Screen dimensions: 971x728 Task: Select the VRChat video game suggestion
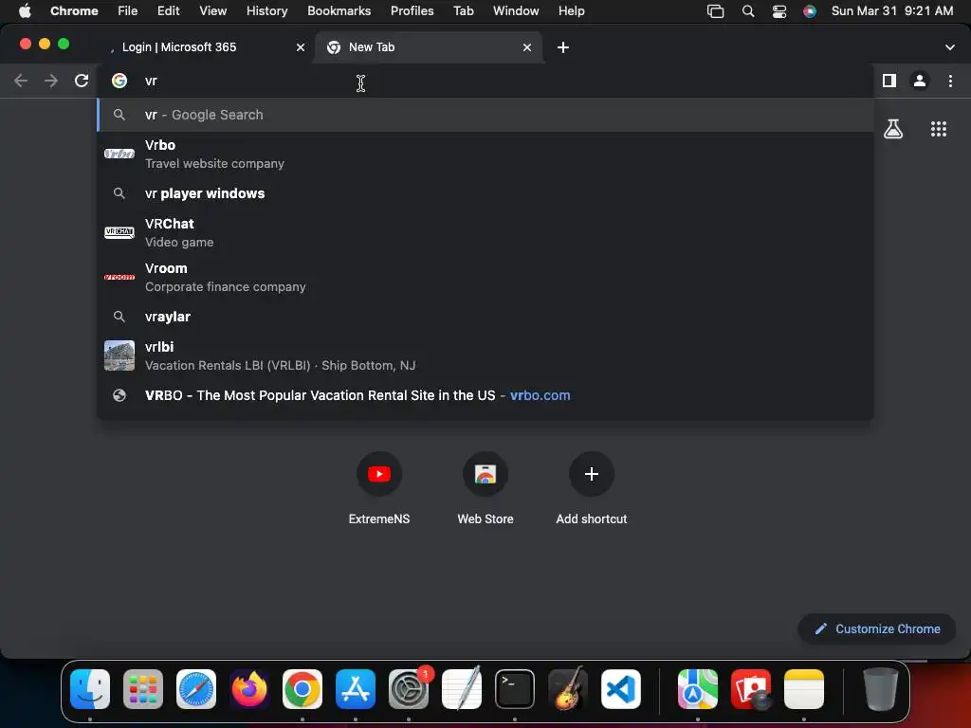coord(485,232)
